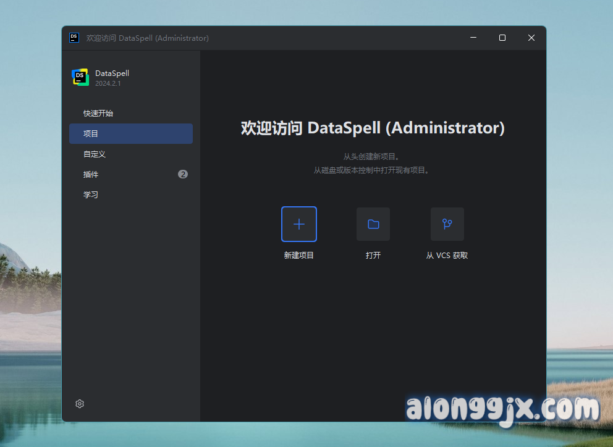Screen dimensions: 613x447
Task: Close the DataSpell welcome window
Action: click(531, 38)
